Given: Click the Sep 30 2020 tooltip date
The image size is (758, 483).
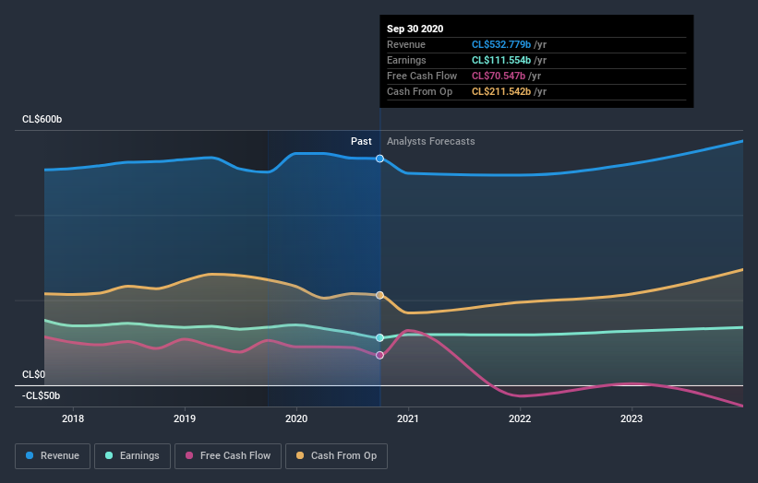Looking at the screenshot, I should pos(415,29).
